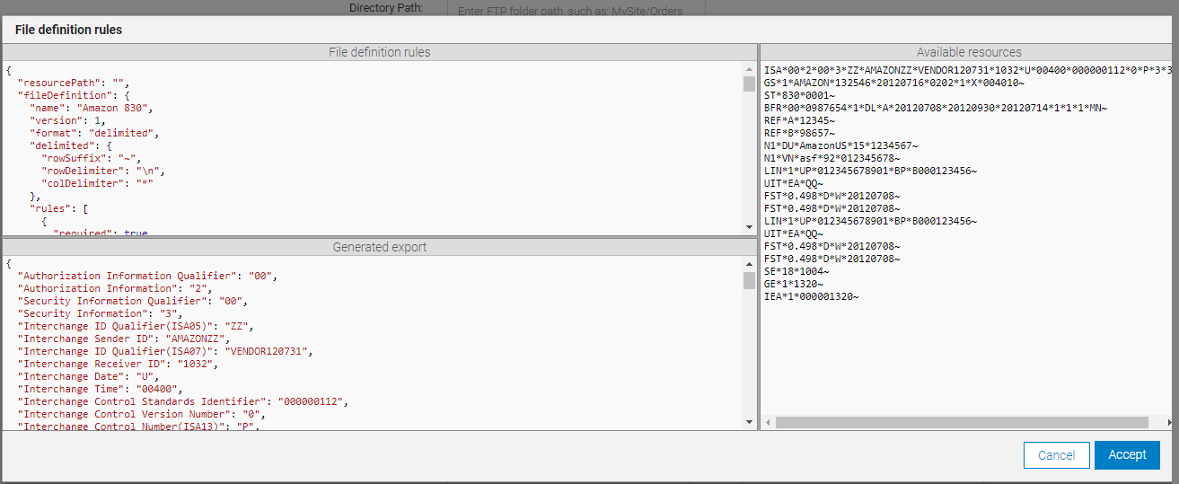Click the Cancel button
Screen dimensions: 1179x484
coord(1057,455)
